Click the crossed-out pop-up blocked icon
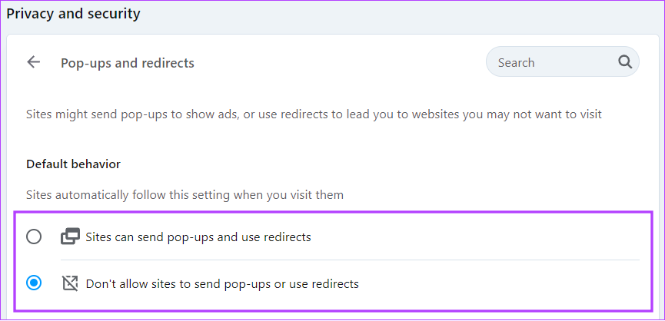This screenshot has height=321, width=665. [70, 283]
